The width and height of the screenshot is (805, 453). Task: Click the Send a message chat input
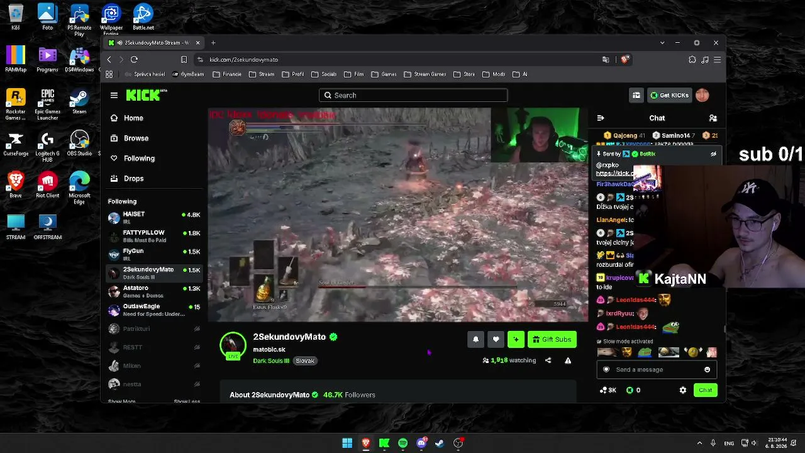pyautogui.click(x=657, y=369)
